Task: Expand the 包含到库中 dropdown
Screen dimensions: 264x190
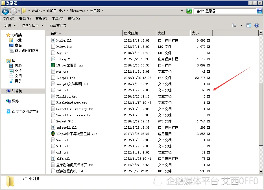Action: (32, 25)
